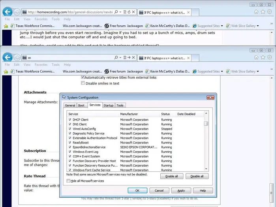The height and width of the screenshot is (207, 276).
Task: Open the Tools gear in the top browser window
Action: point(270,12)
